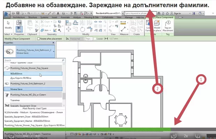The image size is (216, 139).
Task: Open the Insert ribbon tab
Action: pyautogui.click(x=54, y=17)
